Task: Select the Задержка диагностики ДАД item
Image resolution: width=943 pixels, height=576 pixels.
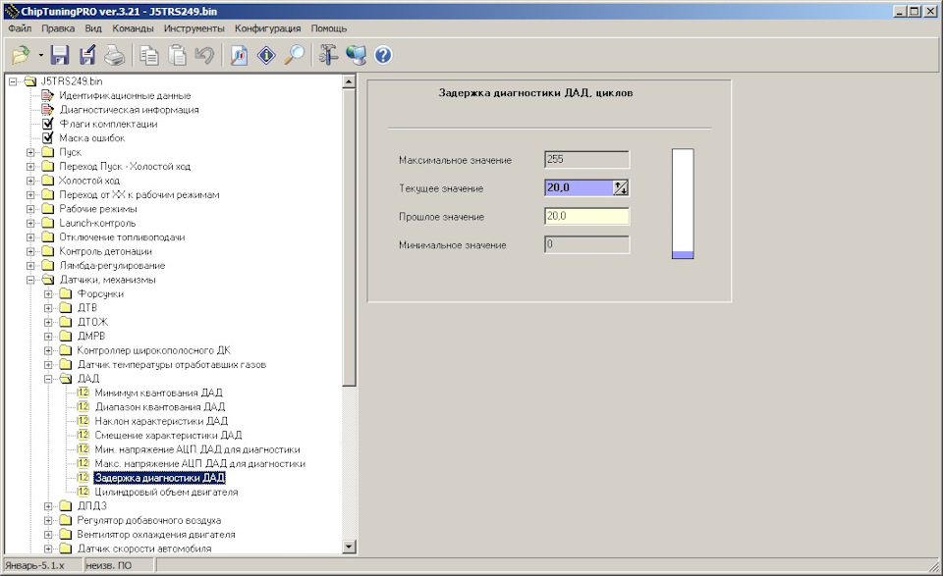Action: (160, 478)
